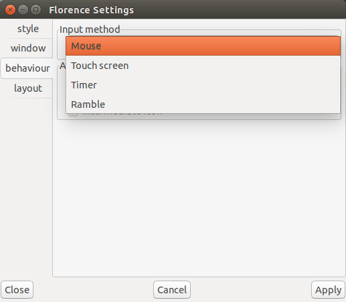Select the behaviour tab

27,68
